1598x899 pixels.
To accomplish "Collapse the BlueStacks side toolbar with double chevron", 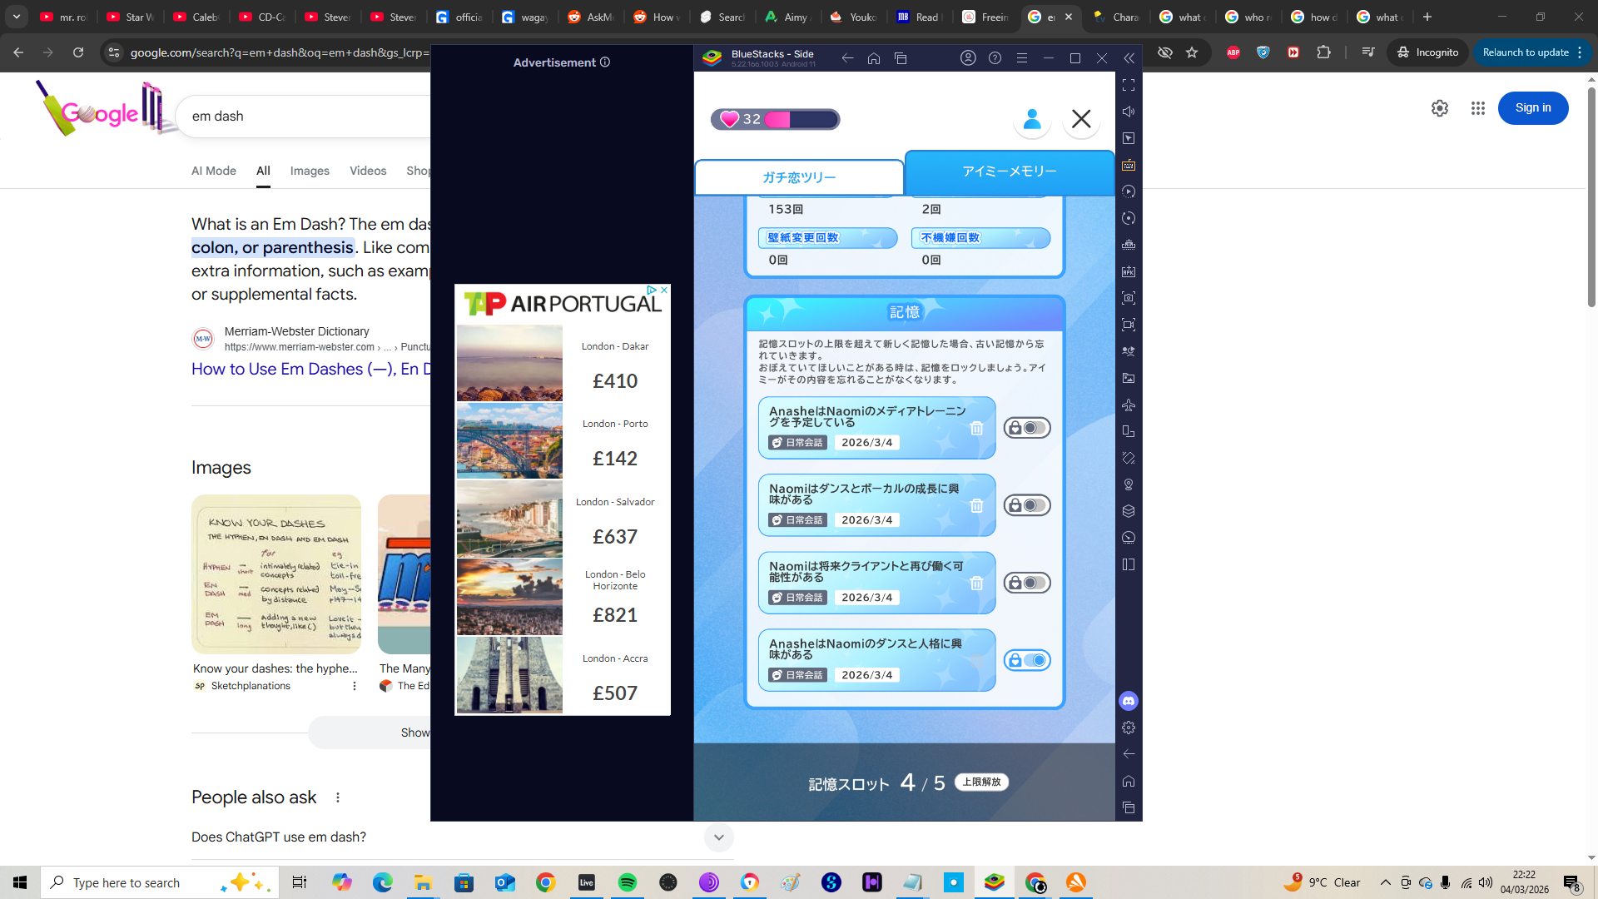I will pos(1129,58).
